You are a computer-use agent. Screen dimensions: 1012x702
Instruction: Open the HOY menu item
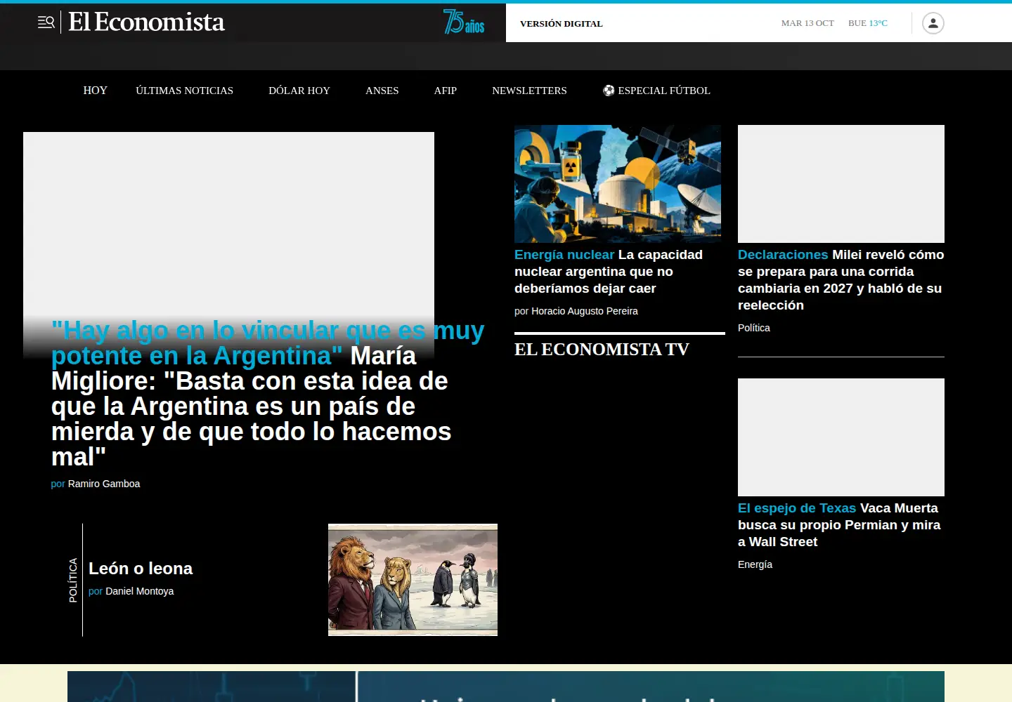96,91
